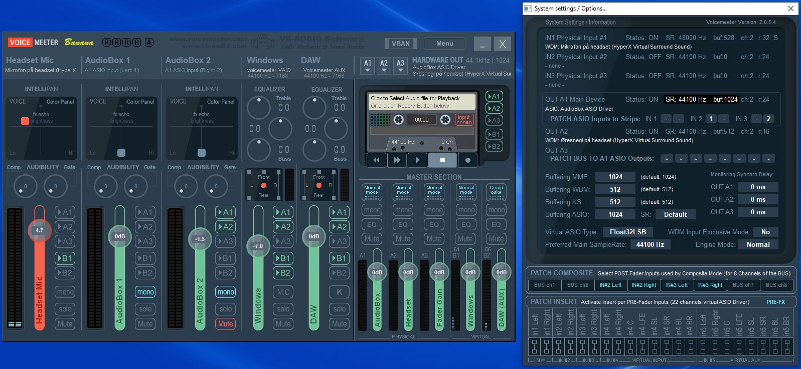Toggle PRE-FX in Patch Insert
This screenshot has width=801, height=369.
point(775,302)
